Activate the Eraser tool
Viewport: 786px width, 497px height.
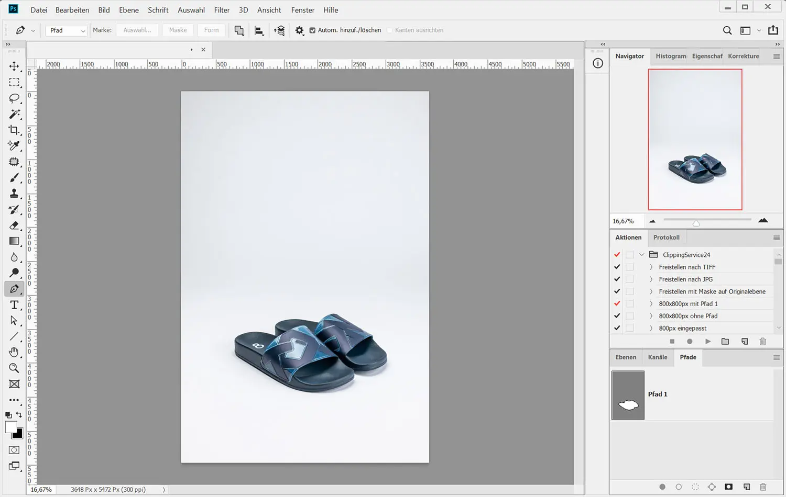pyautogui.click(x=14, y=225)
